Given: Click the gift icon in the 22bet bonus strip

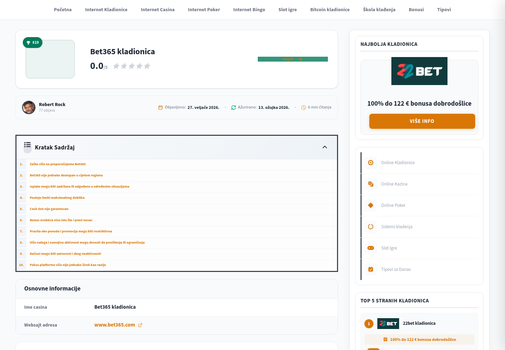Looking at the screenshot, I should (x=385, y=339).
